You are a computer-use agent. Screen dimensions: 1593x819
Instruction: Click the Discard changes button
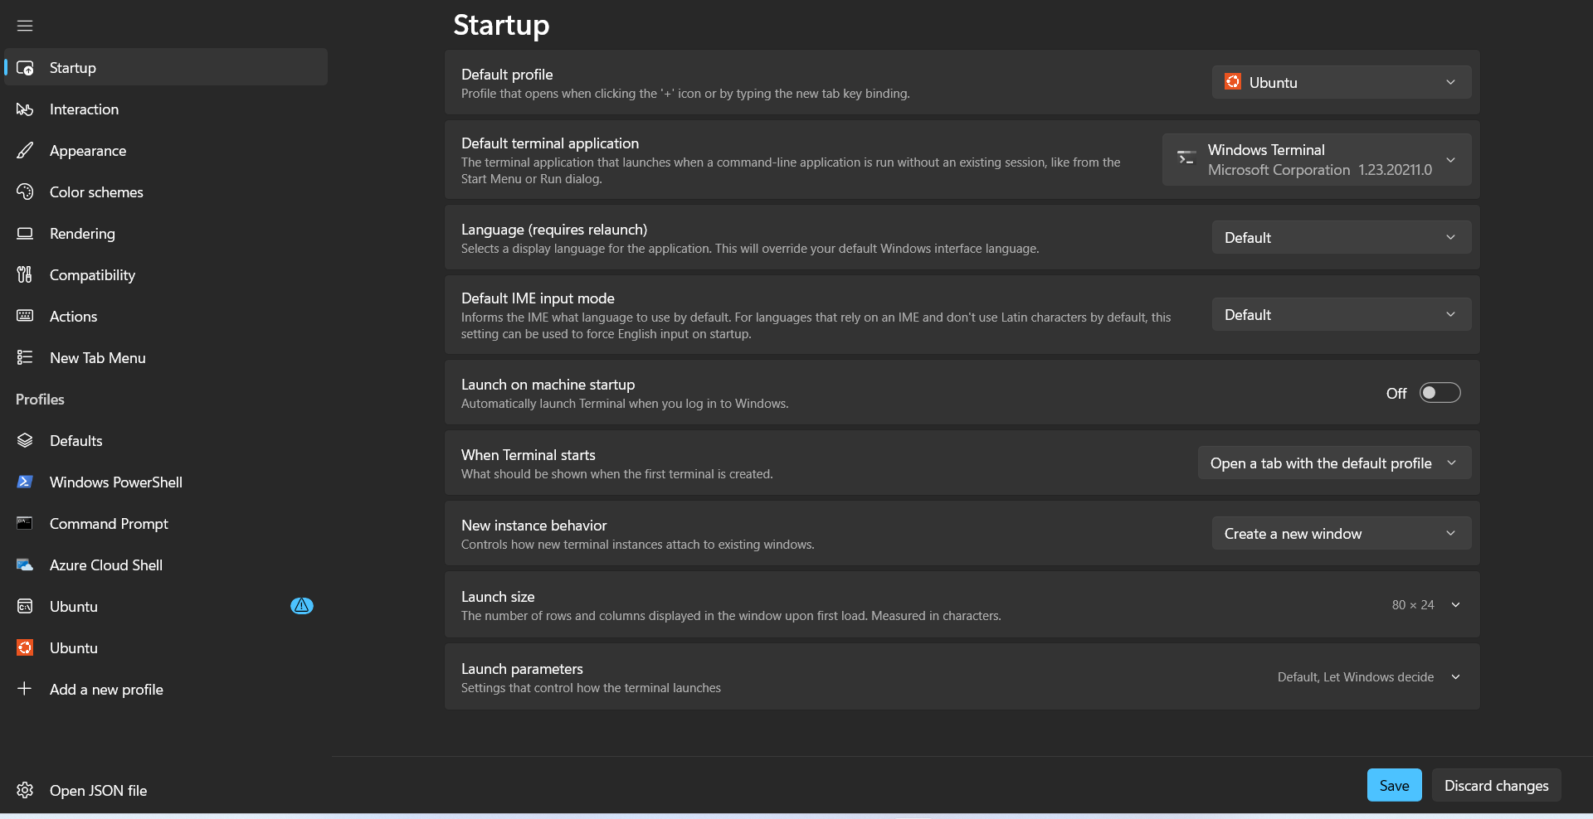tap(1496, 785)
